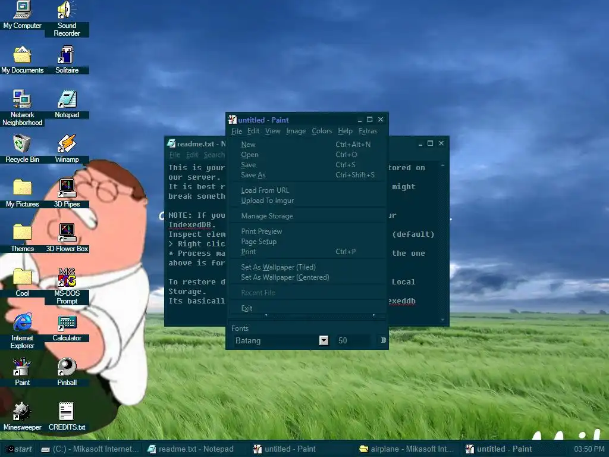This screenshot has width=609, height=457.
Task: Choose Set As Wallpaper (Tiled)
Action: (x=307, y=267)
